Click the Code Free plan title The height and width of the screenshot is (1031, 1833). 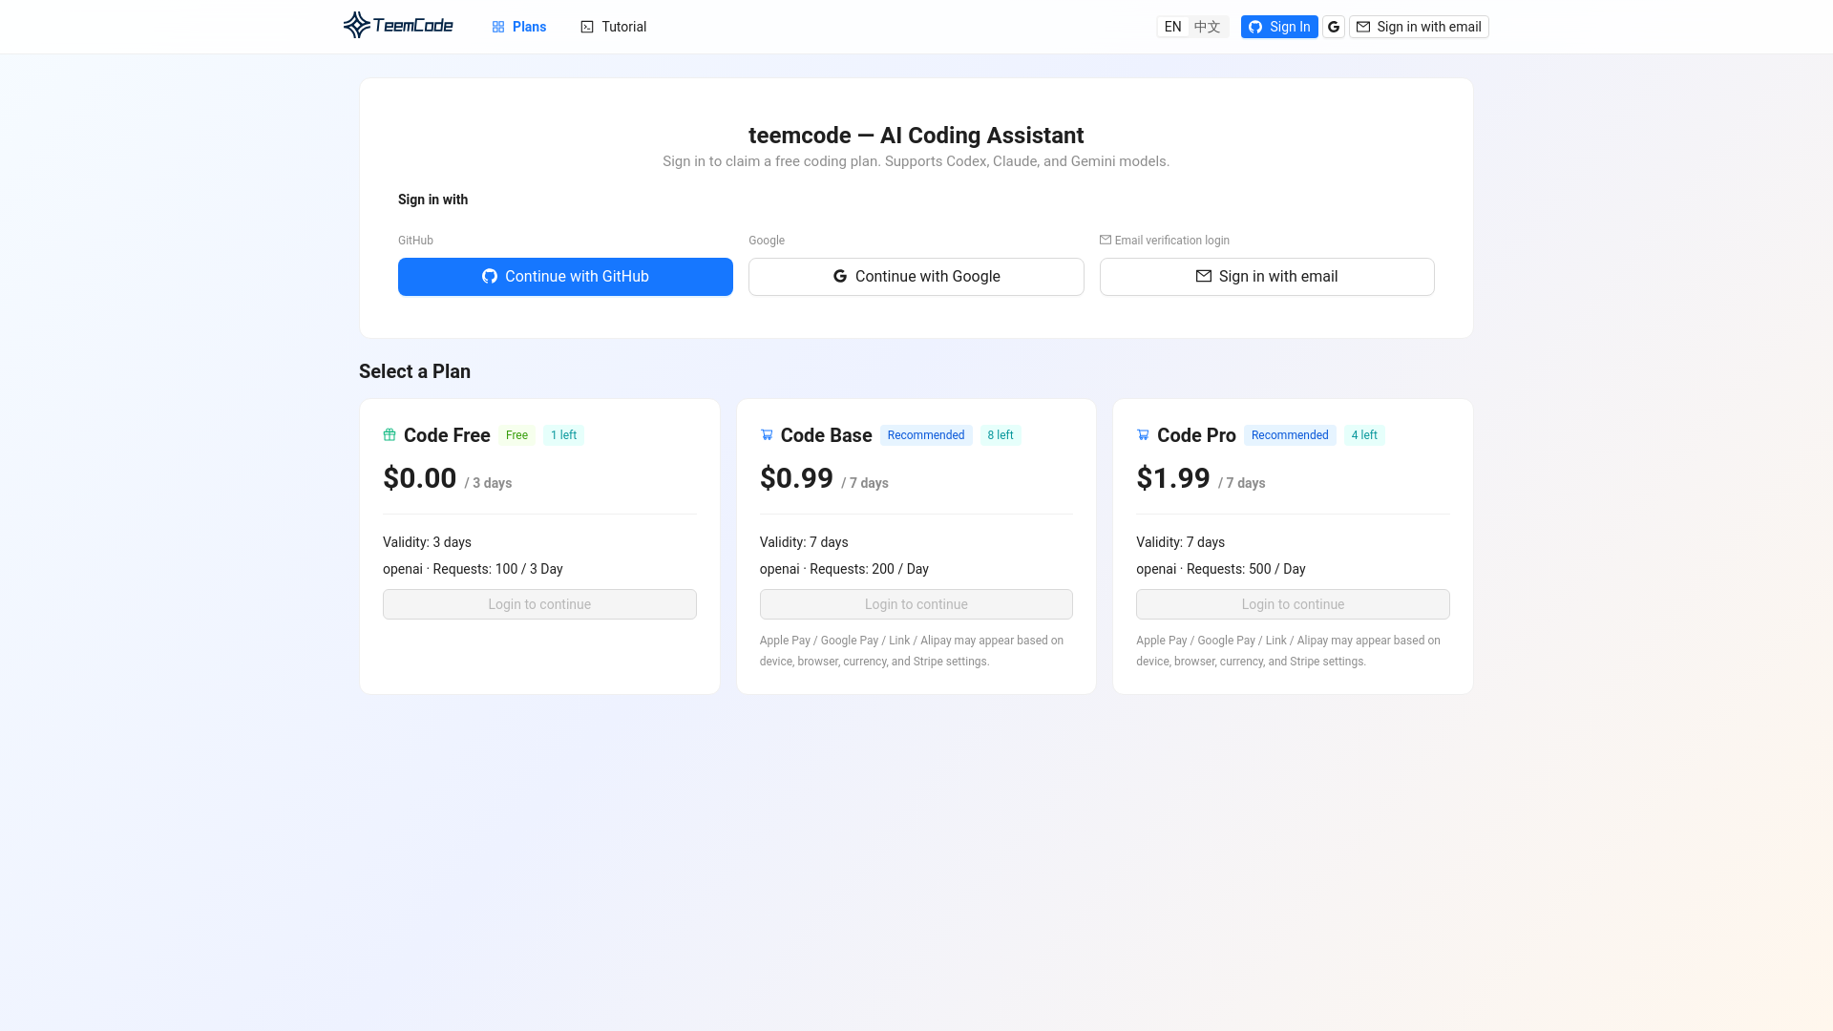pyautogui.click(x=447, y=435)
